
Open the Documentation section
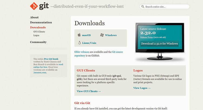click(41, 22)
